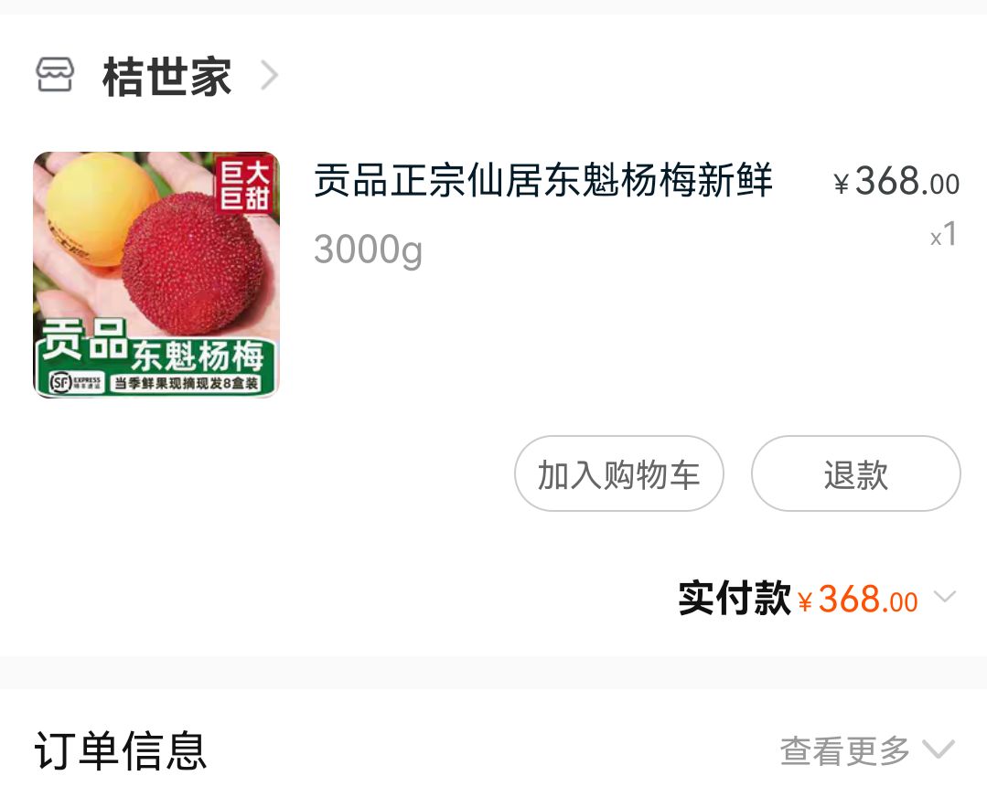Add item via 加入购物车 button
987x797 pixels.
(618, 473)
